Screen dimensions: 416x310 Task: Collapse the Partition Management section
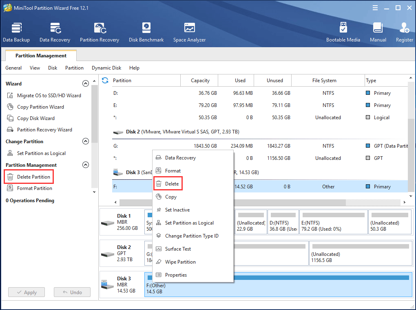click(86, 165)
